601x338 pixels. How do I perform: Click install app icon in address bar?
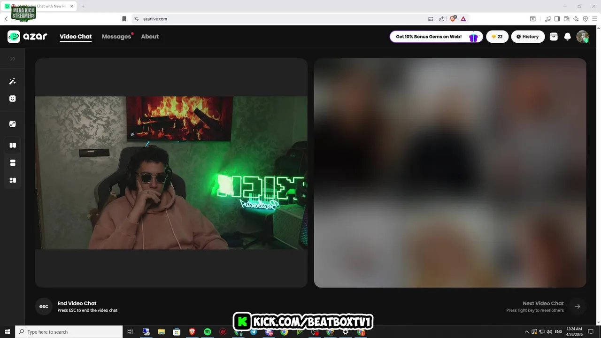click(x=431, y=19)
